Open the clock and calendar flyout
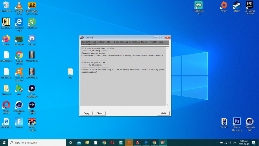 244,143
